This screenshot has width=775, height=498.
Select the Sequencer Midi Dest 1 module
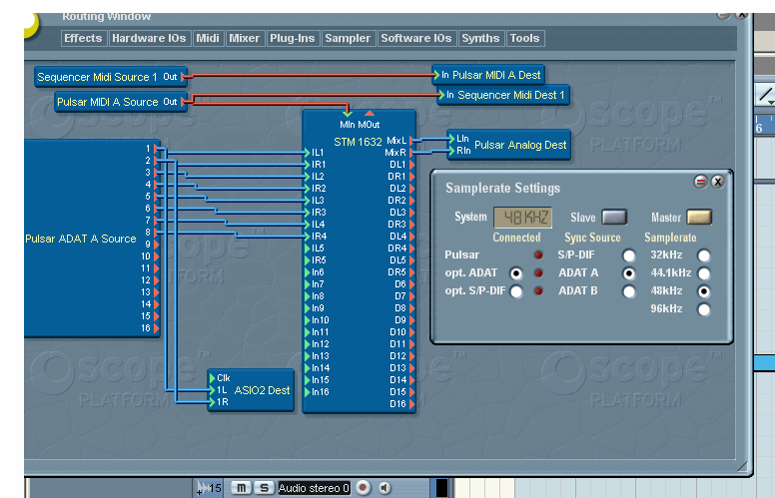[x=503, y=95]
